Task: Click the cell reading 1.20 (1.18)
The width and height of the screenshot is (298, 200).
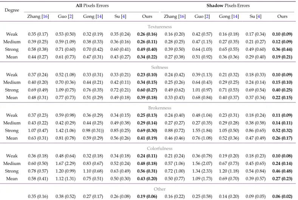Action: point(229,171)
